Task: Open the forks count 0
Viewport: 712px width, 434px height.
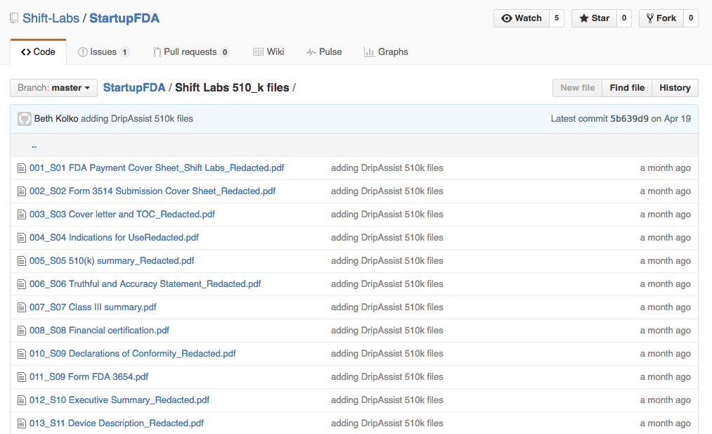Action: coord(691,18)
